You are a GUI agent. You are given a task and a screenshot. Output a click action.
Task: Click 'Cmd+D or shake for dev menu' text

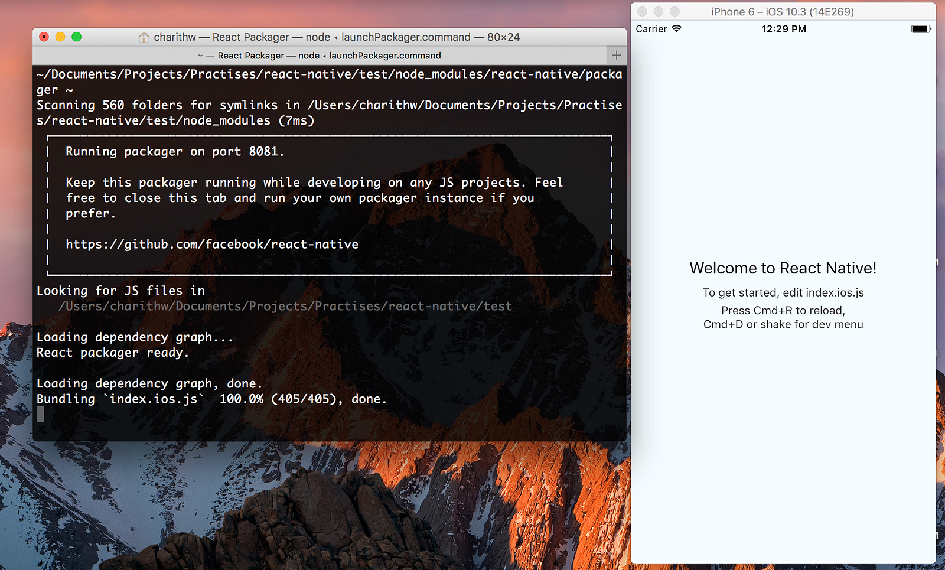(x=783, y=324)
